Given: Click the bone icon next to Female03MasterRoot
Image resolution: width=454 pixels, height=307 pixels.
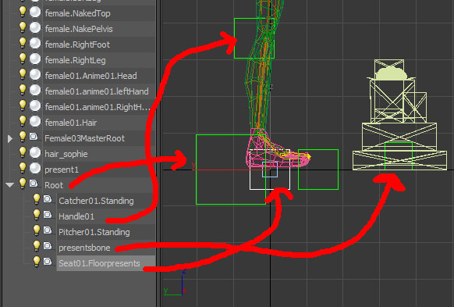Looking at the screenshot, I should pyautogui.click(x=34, y=137).
